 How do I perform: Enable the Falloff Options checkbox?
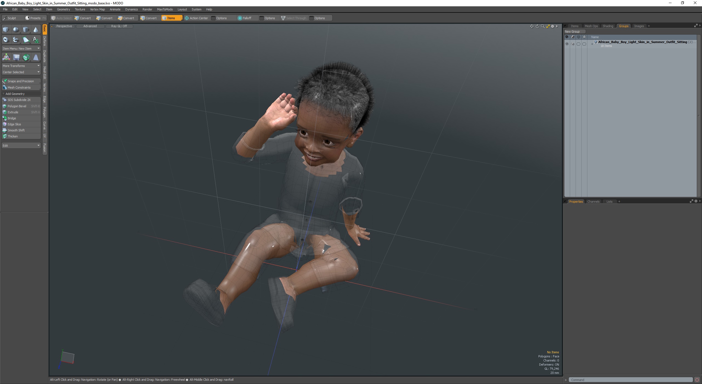[x=262, y=18]
